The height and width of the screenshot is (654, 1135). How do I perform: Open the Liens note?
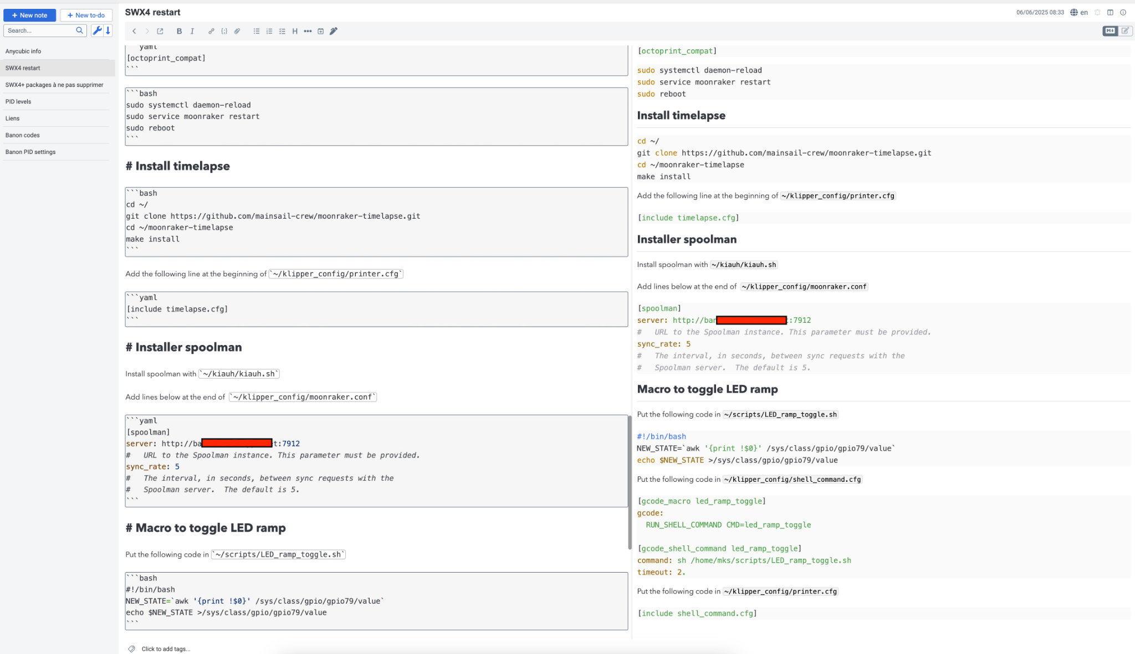(x=57, y=118)
